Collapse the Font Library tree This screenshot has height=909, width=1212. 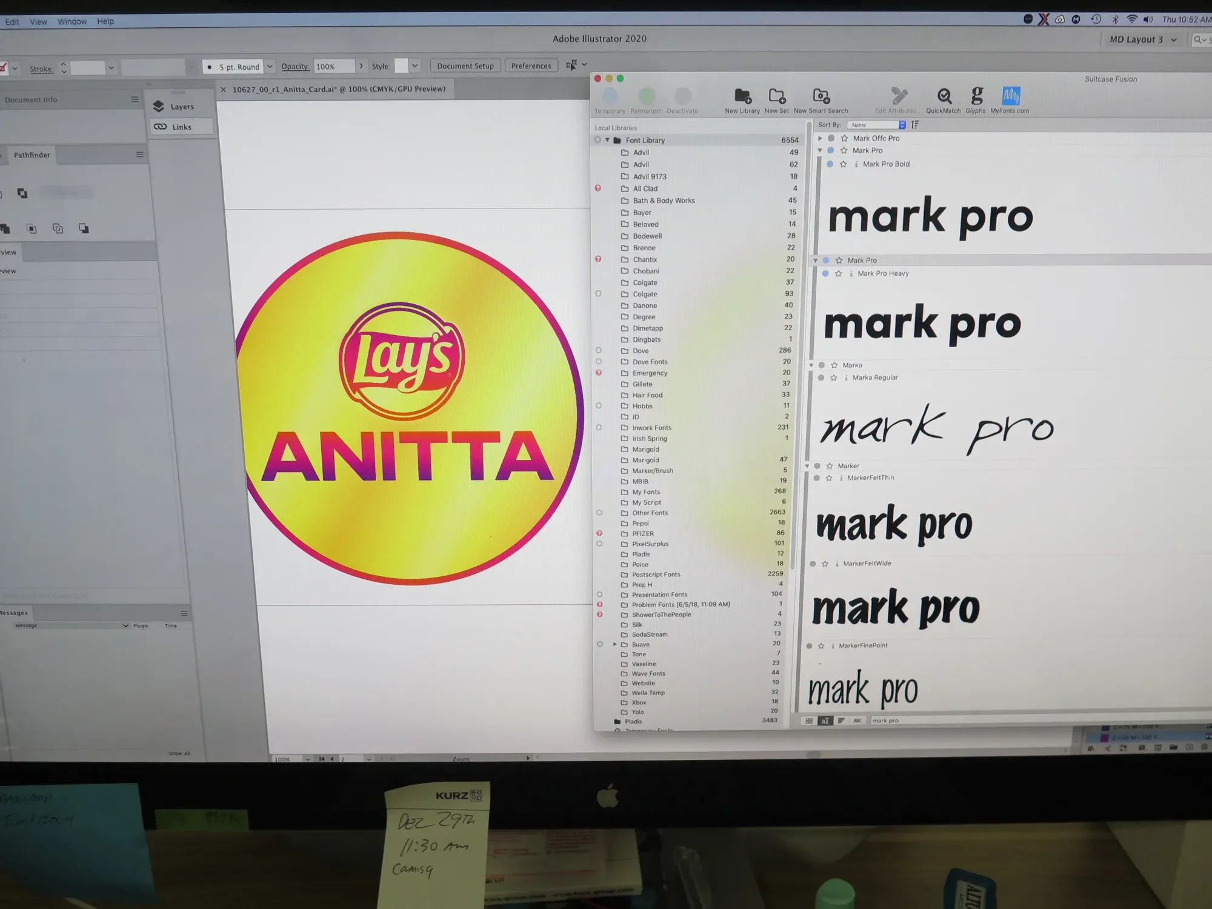tap(607, 140)
